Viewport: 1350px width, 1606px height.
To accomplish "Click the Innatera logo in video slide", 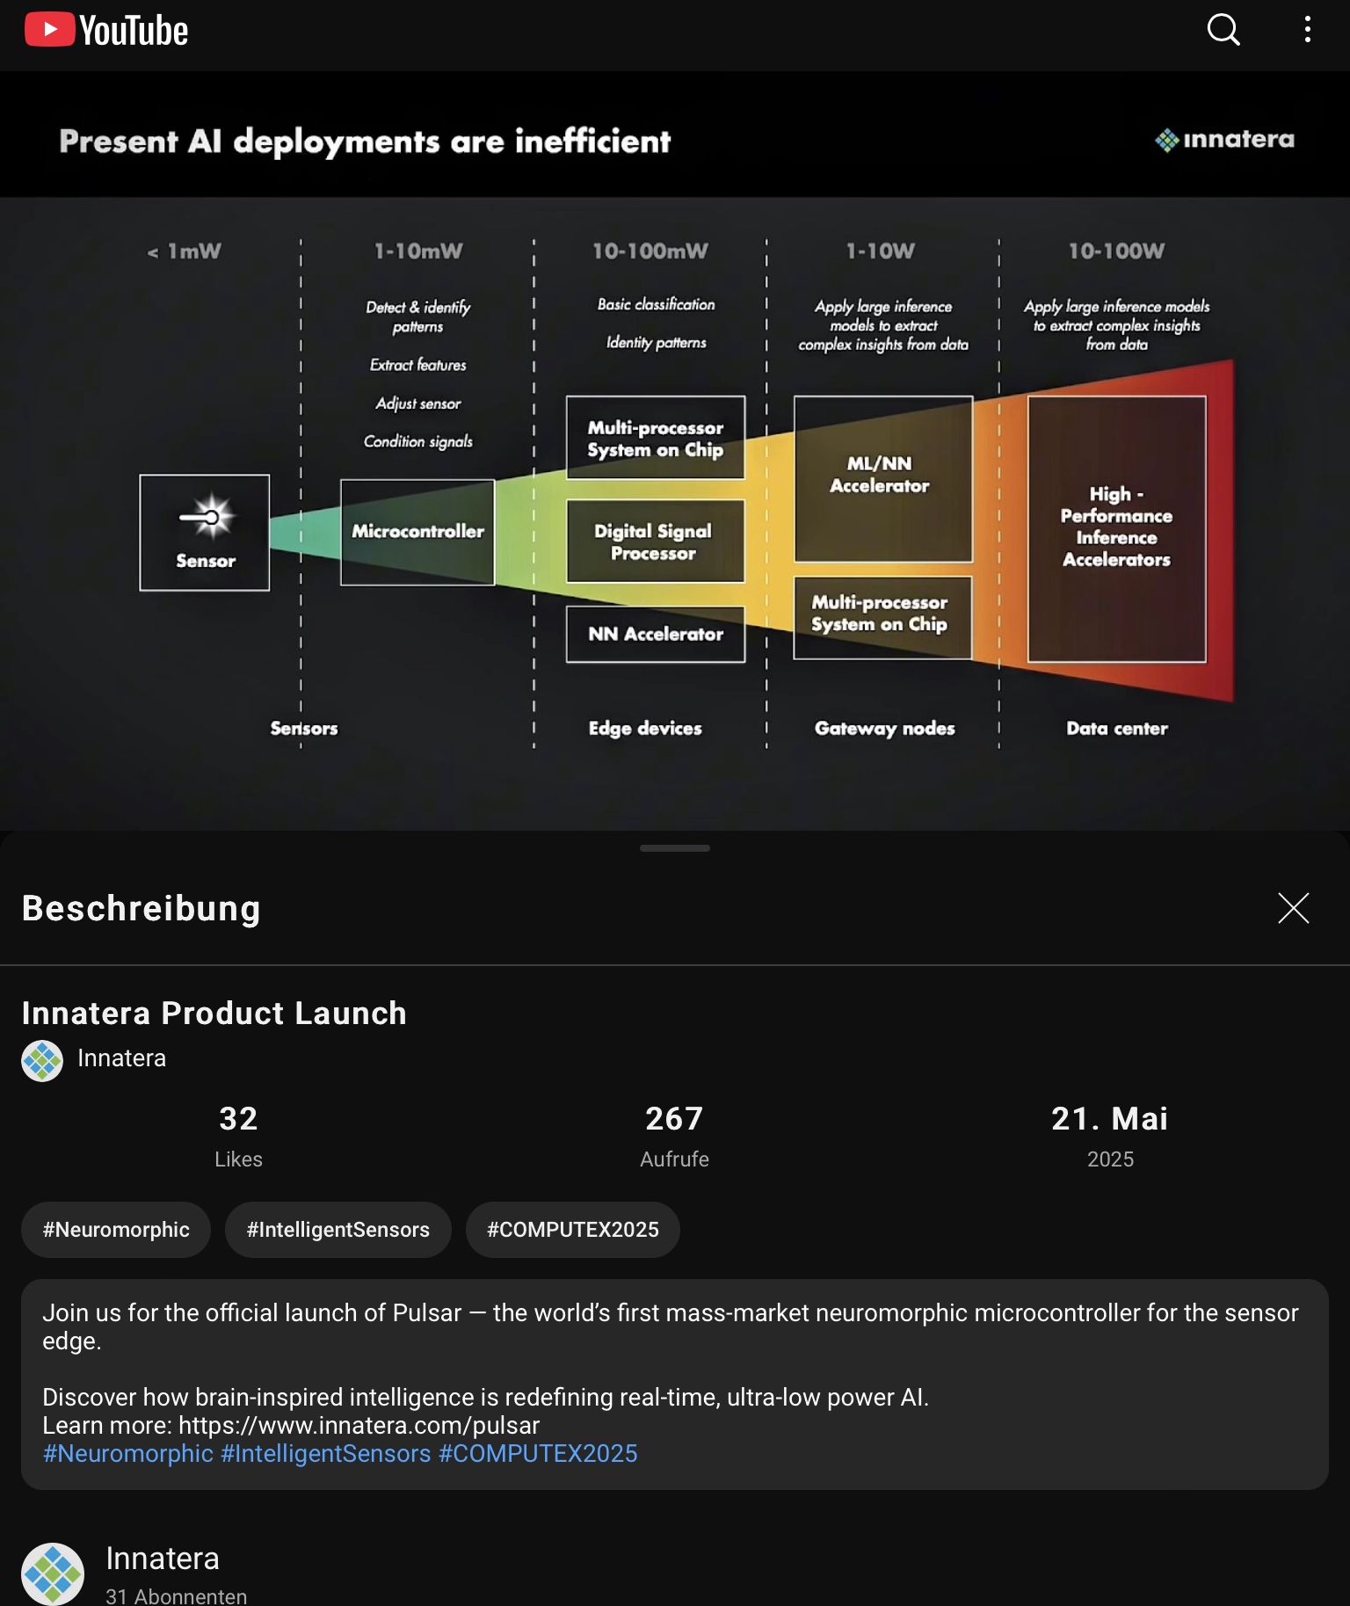I will [1224, 140].
